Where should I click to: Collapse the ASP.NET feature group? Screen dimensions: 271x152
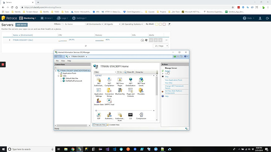tap(154, 76)
